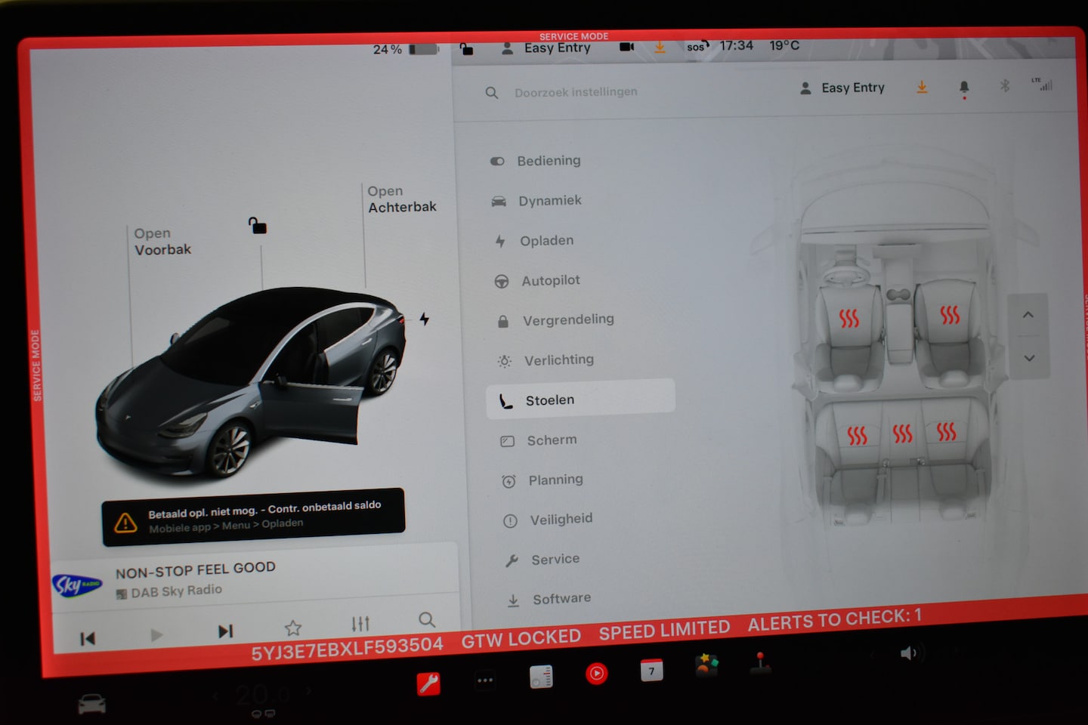The image size is (1088, 725).
Task: Open Easy Entry profile in settings header
Action: click(x=842, y=88)
